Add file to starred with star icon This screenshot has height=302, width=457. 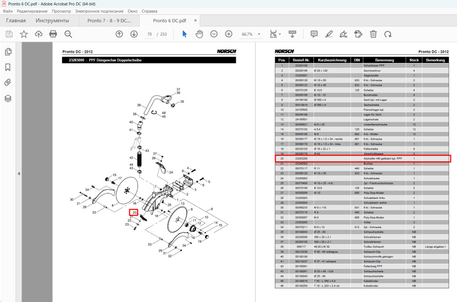tap(24, 34)
